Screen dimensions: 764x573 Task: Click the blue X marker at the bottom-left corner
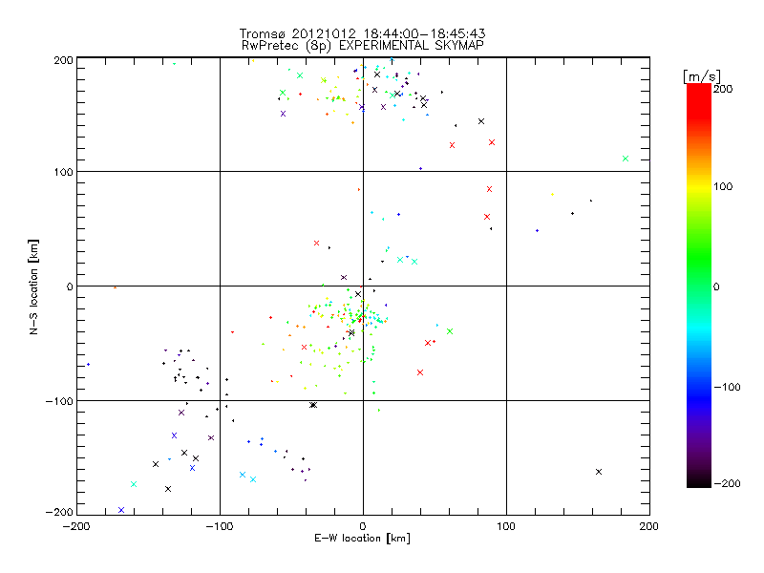click(121, 510)
